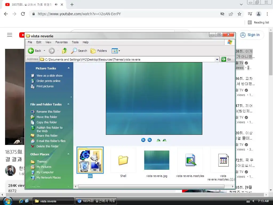This screenshot has height=205, width=273.
Task: Show the previous image in filmstrip
Action: coord(143,140)
